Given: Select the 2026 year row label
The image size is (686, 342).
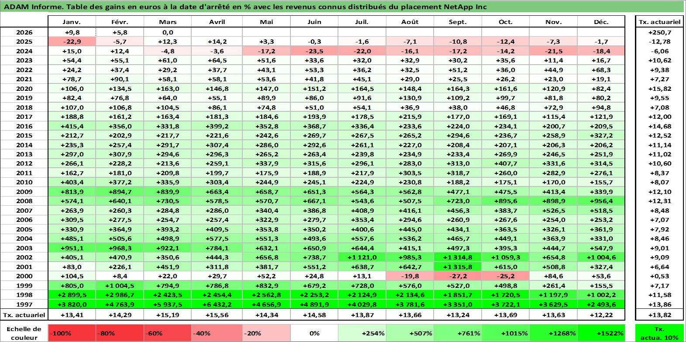Looking at the screenshot, I should [x=24, y=32].
